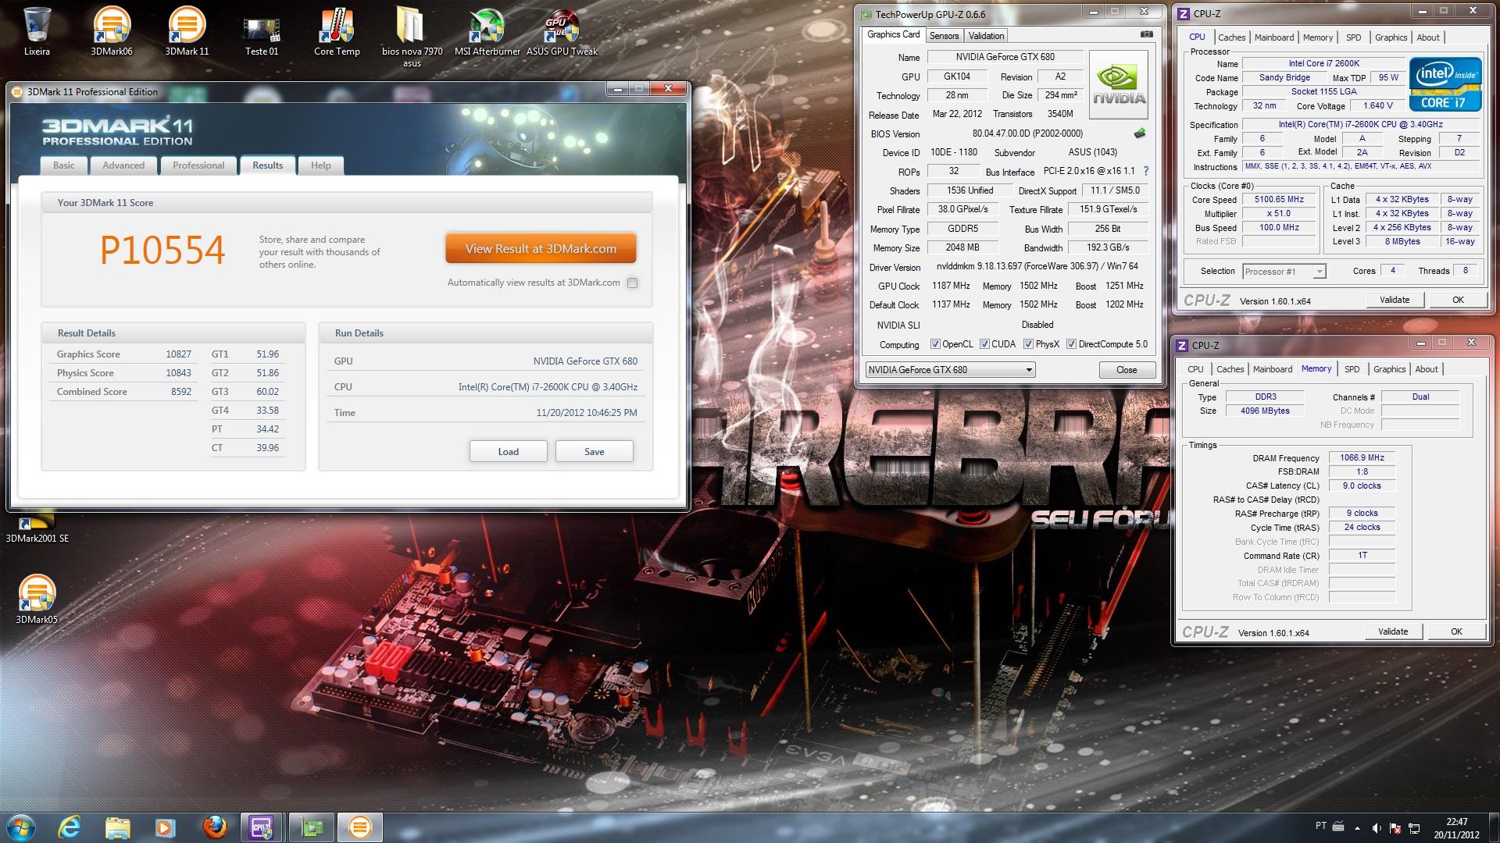Open the 3DMark06 desktop shortcut
Screen dimensions: 1500x843
pos(112,31)
